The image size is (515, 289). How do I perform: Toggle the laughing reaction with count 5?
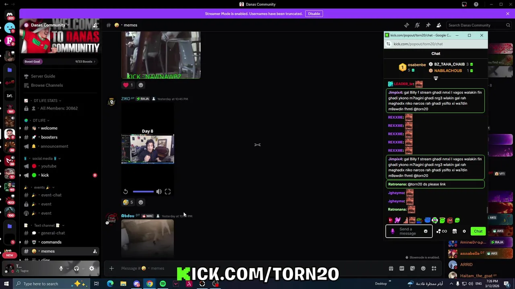(x=128, y=202)
